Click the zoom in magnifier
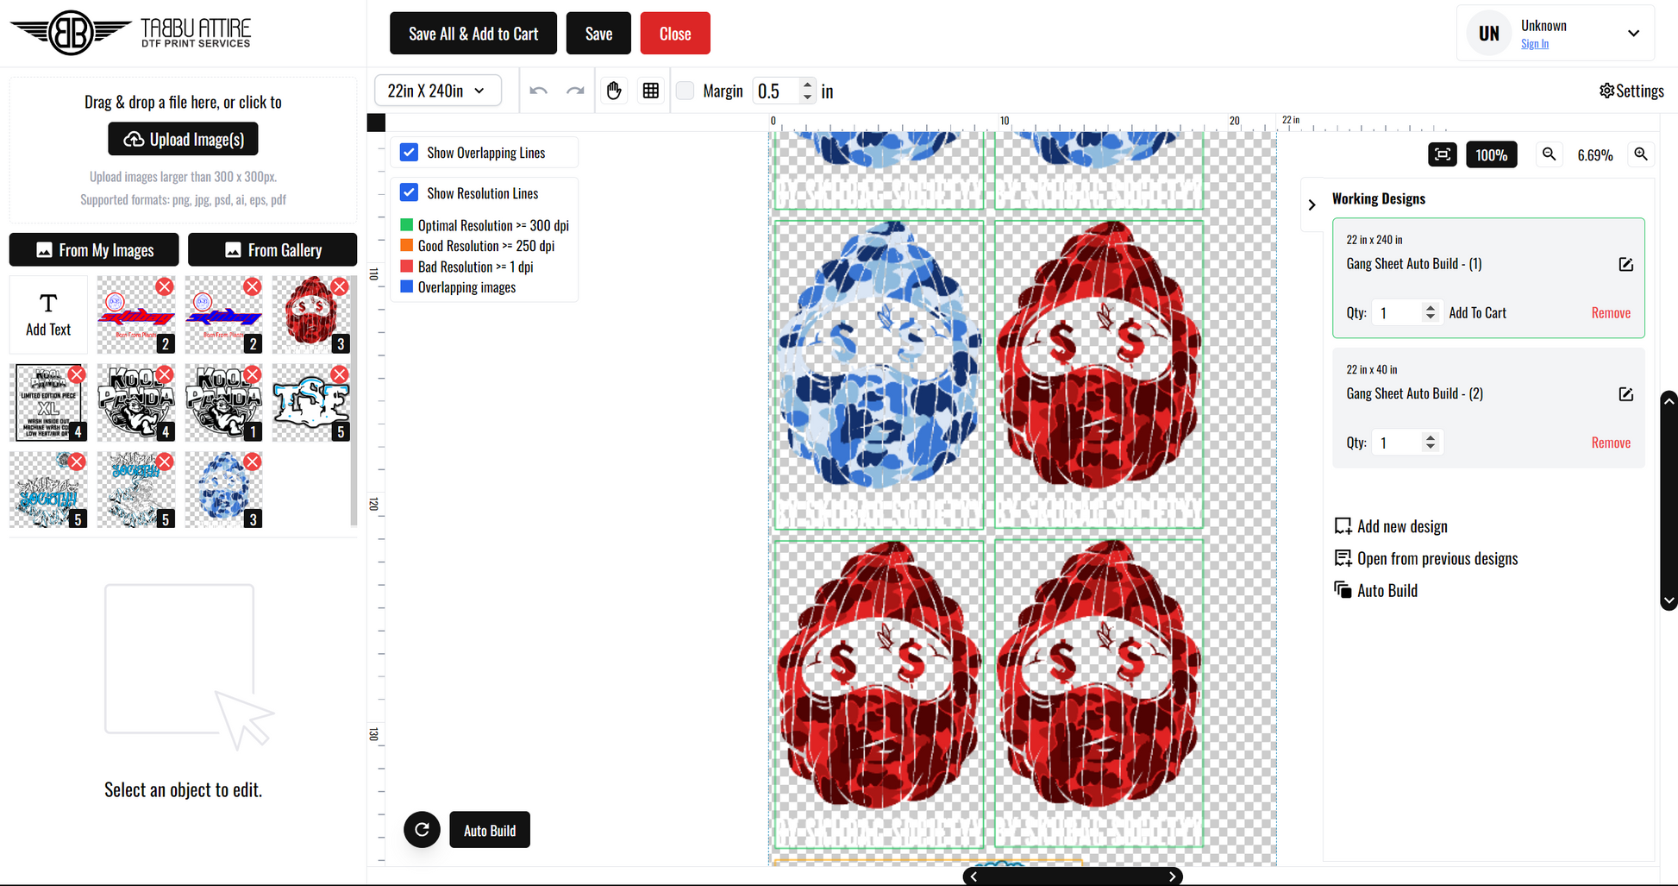The image size is (1678, 886). 1641,154
